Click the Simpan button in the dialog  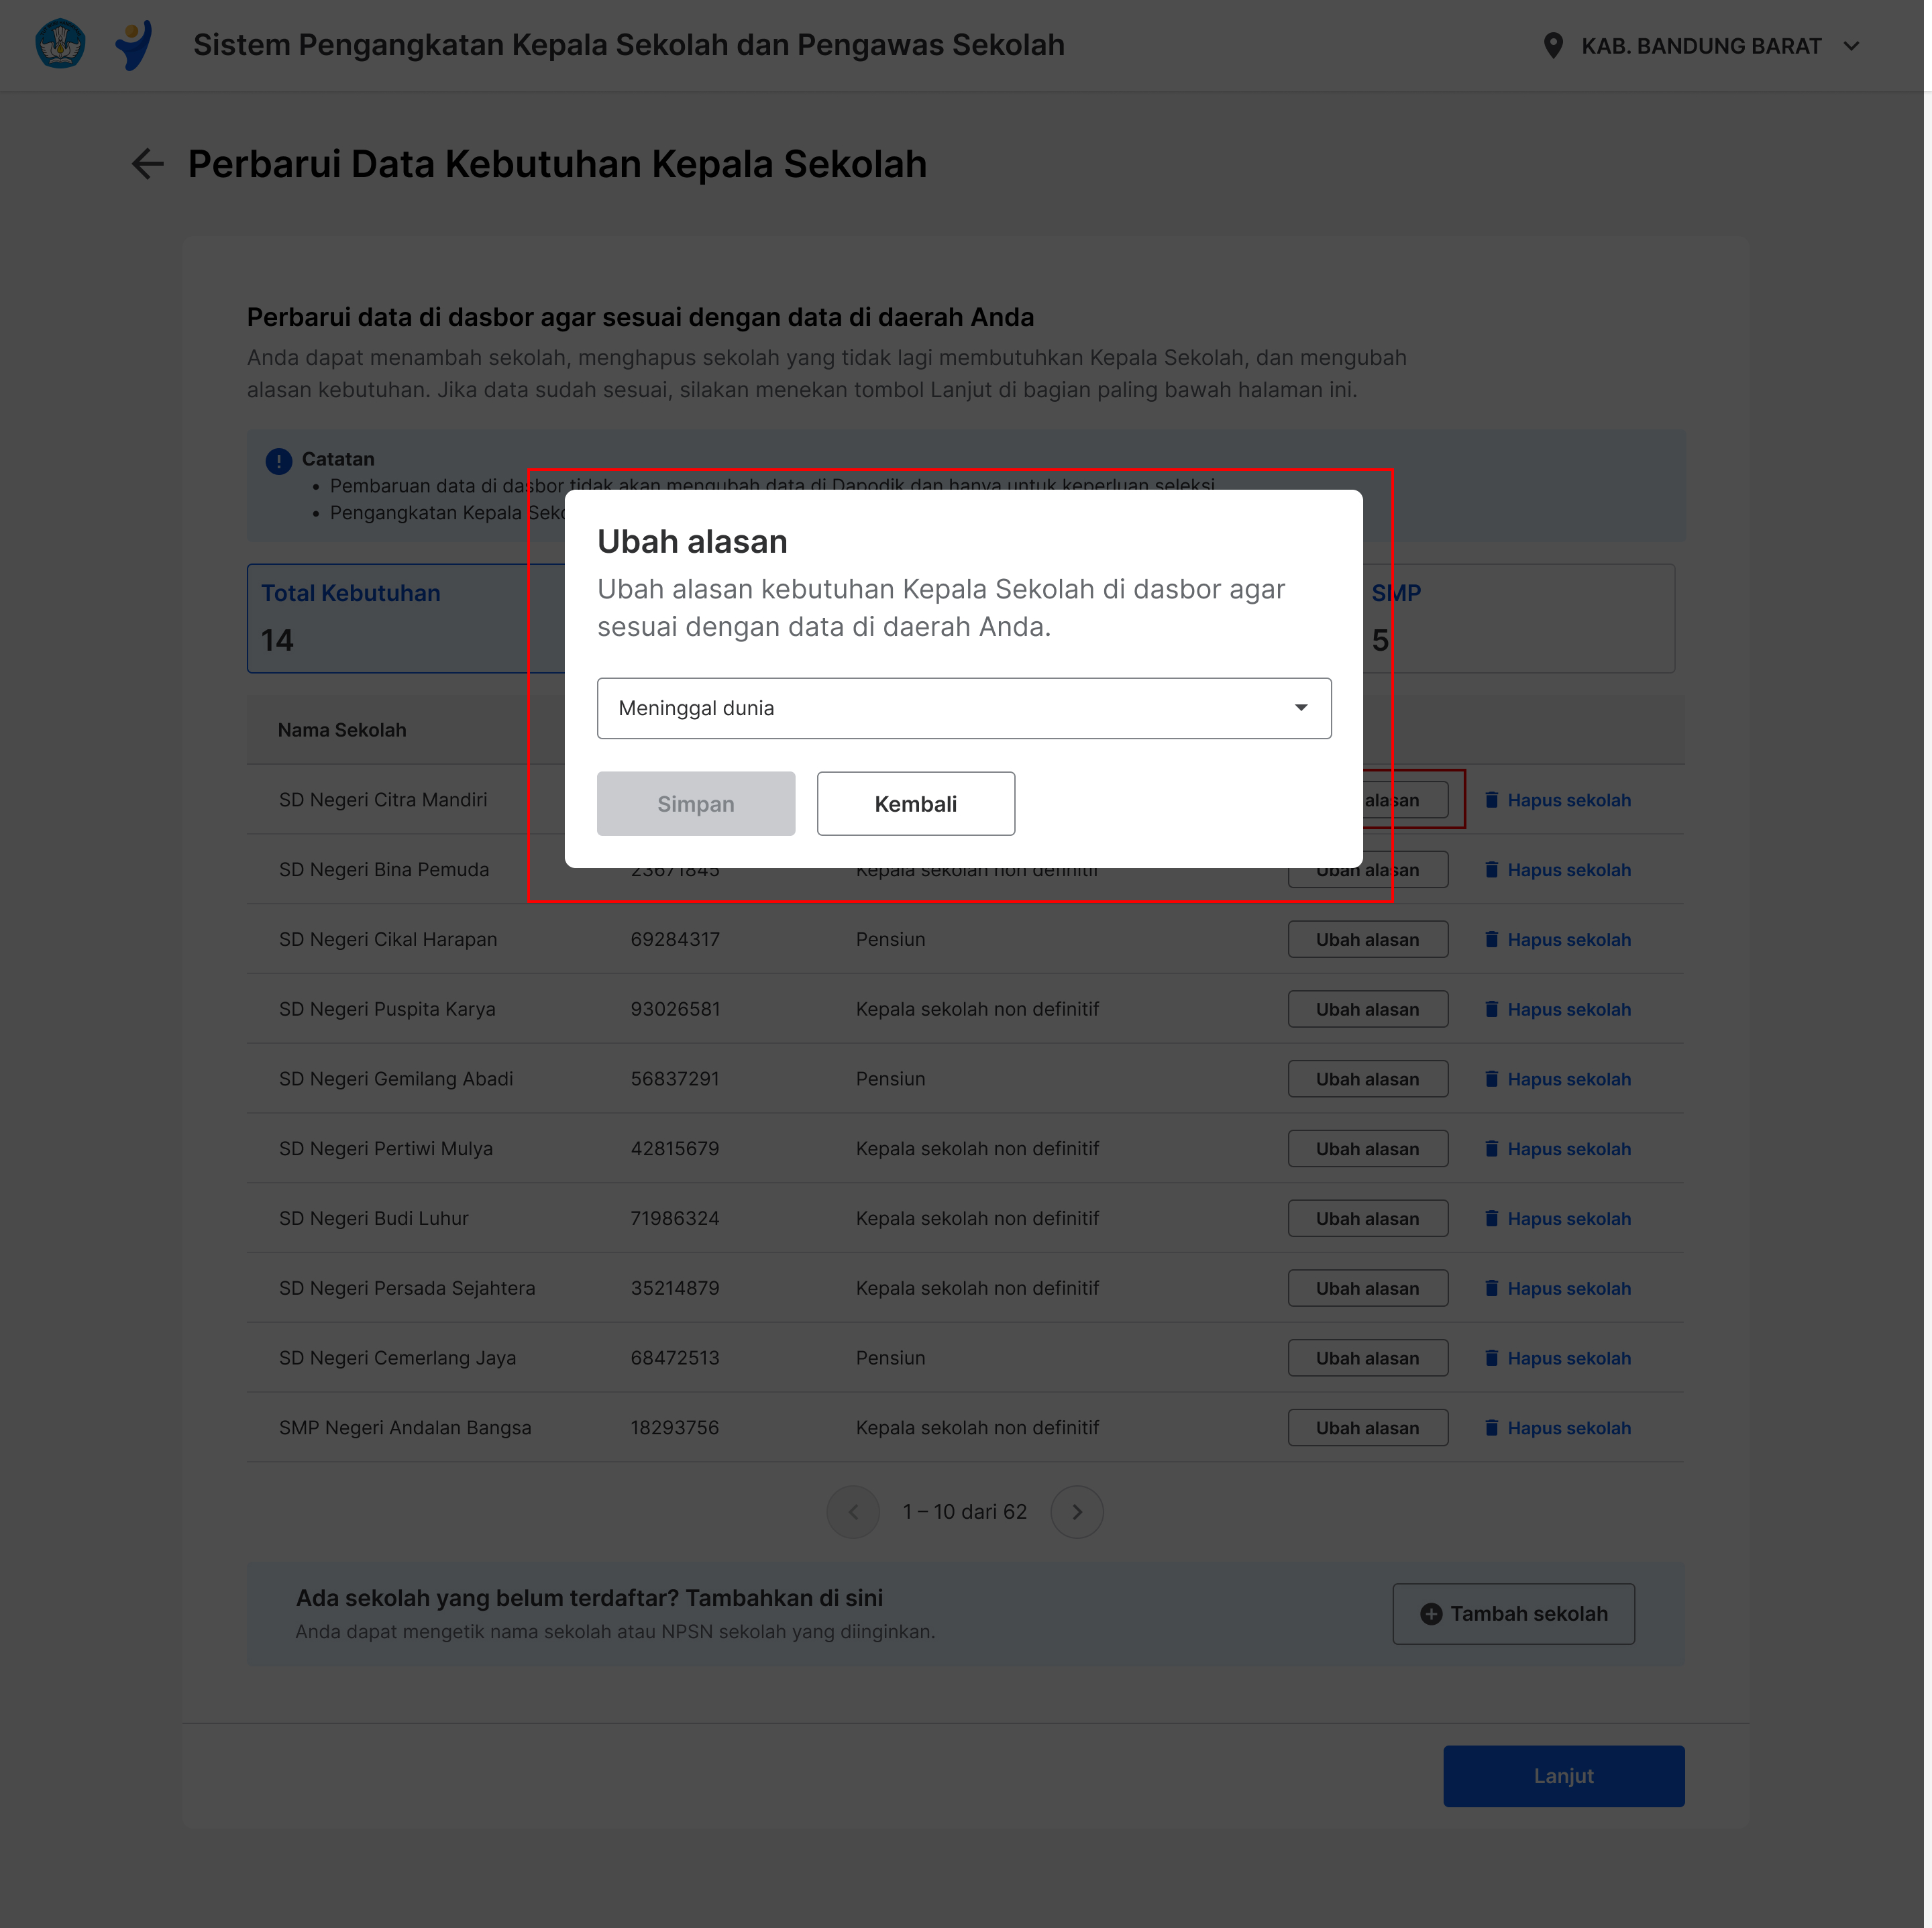coord(696,803)
